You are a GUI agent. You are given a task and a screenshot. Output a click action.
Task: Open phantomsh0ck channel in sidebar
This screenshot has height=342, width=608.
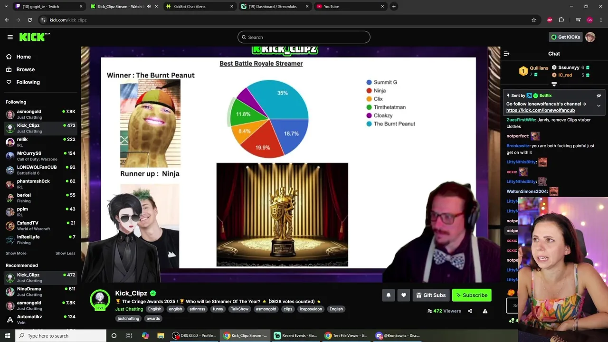pyautogui.click(x=40, y=184)
